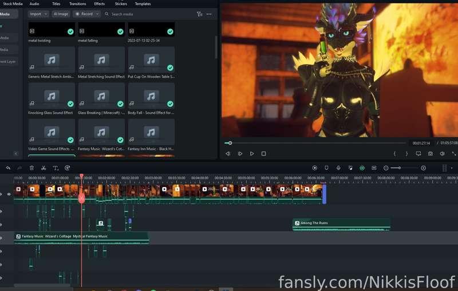
Task: Click the red playhead marker on ruler
Action: [82, 176]
